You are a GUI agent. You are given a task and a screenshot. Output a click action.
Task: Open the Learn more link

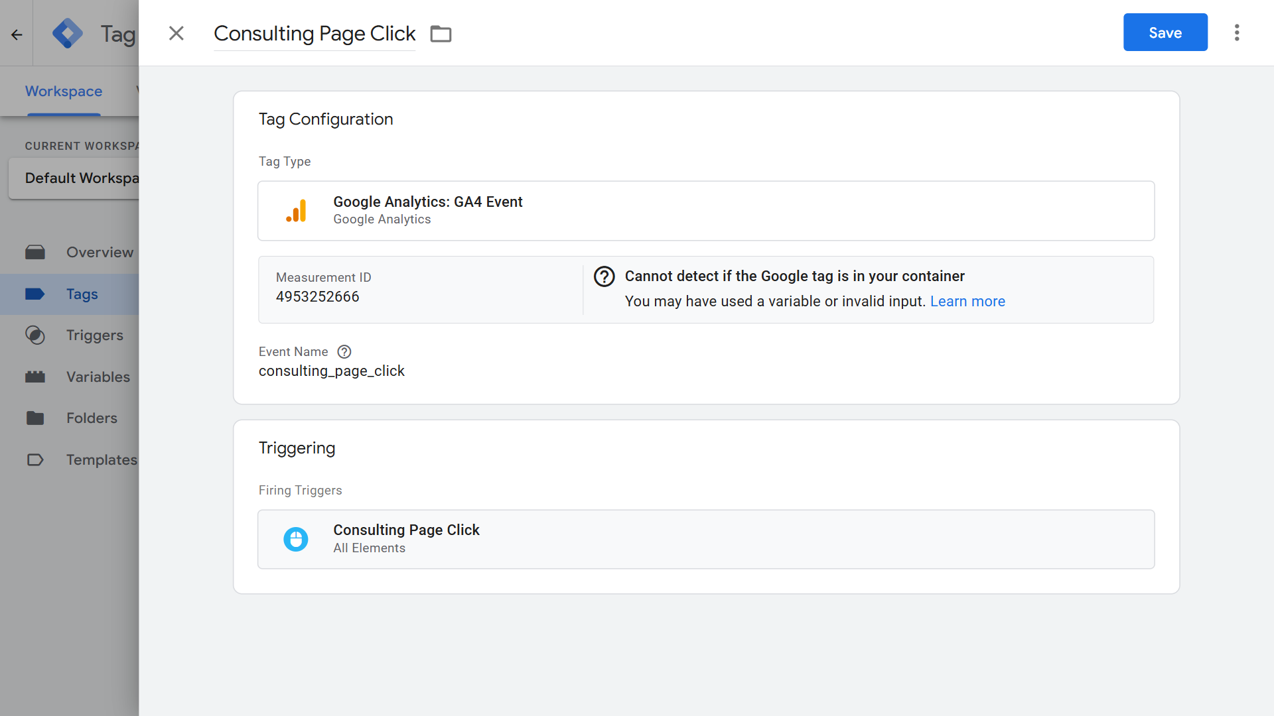click(x=967, y=302)
